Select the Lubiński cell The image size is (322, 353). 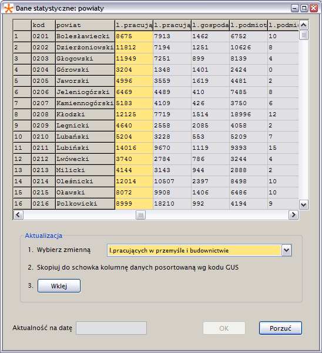(85, 148)
